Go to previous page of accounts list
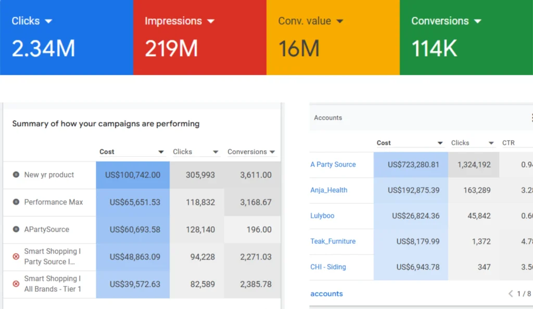This screenshot has width=533, height=309. click(511, 294)
